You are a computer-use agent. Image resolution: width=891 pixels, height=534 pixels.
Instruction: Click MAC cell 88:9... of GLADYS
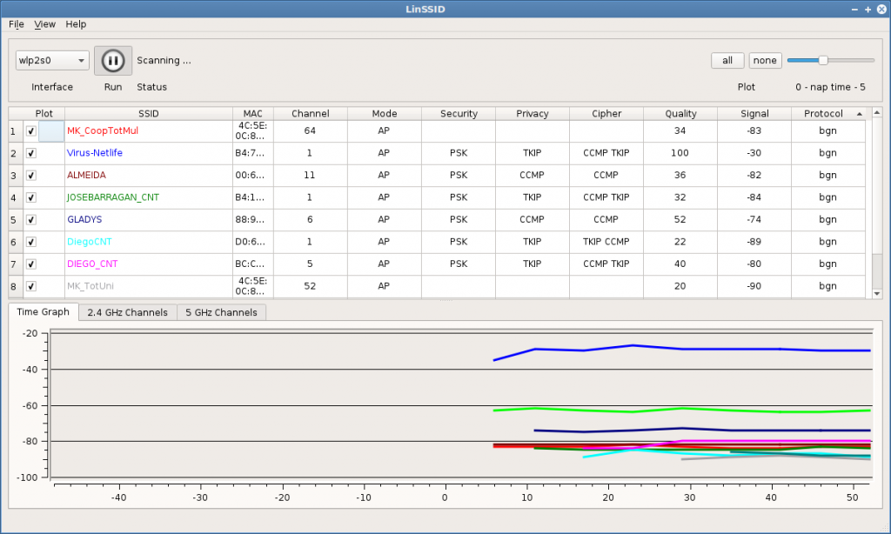pos(253,220)
